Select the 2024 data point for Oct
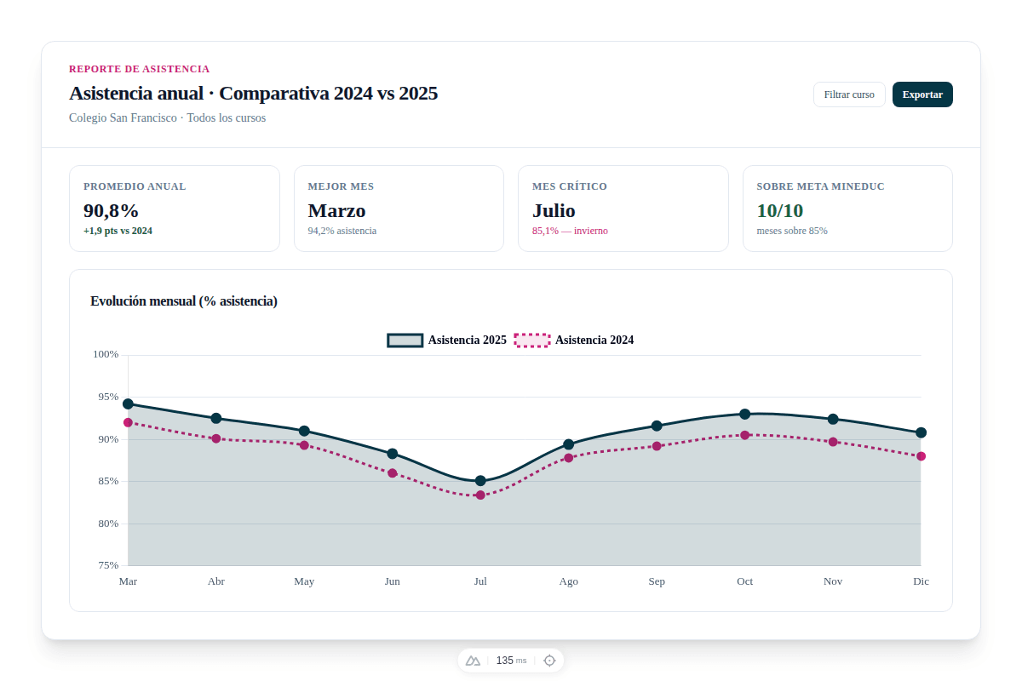 [x=745, y=435]
